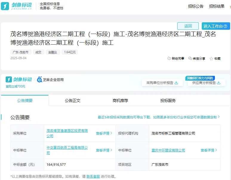Click the 联系客服 link

coord(93,176)
